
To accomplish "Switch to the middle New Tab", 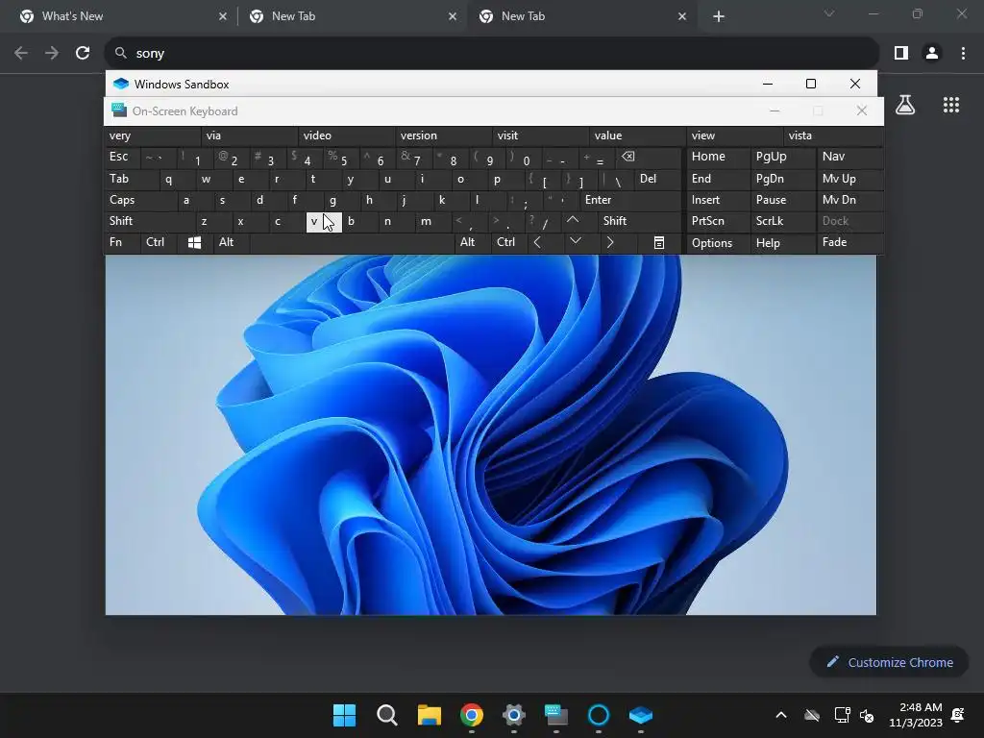I will (352, 16).
